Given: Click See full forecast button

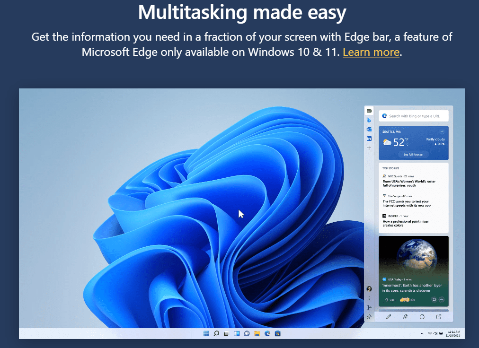Looking at the screenshot, I should tap(413, 155).
